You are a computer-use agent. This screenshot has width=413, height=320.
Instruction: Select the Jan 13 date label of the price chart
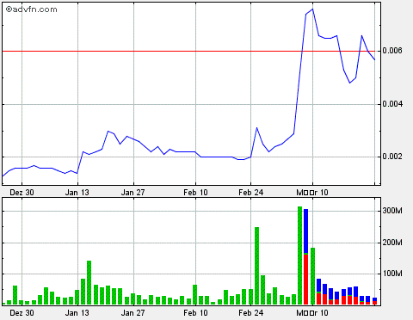pyautogui.click(x=77, y=193)
